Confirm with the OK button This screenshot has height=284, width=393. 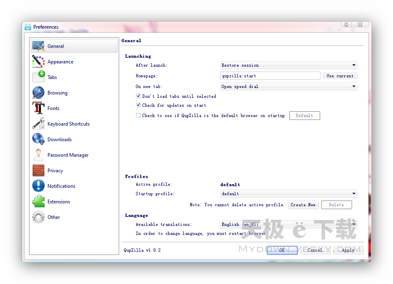(282, 250)
